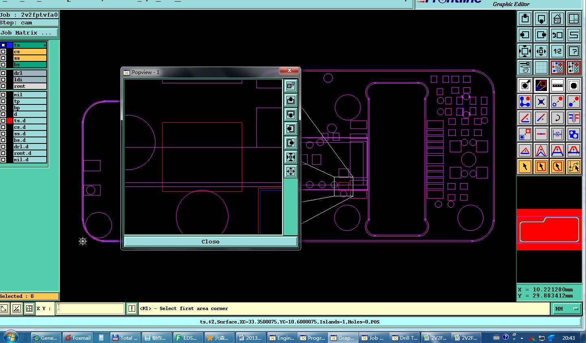This screenshot has height=343, width=586.
Task: Expand the Job Matrix menu button
Action: [29, 33]
